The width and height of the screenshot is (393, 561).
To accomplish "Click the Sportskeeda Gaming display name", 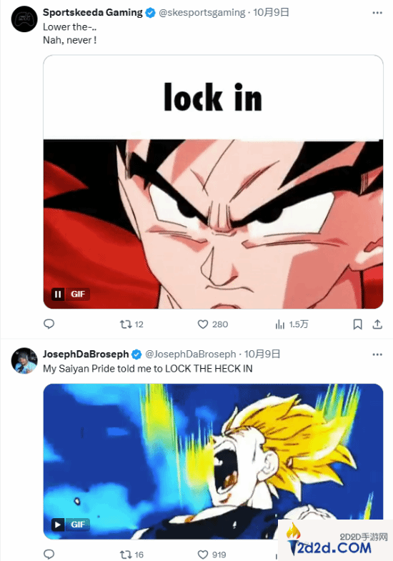I will coord(93,13).
